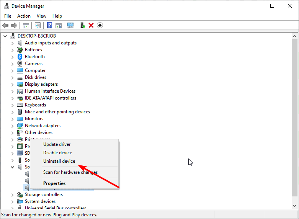Screen dimensions: 299x219
Task: Click the Device Manager title bar icon
Action: [6, 6]
